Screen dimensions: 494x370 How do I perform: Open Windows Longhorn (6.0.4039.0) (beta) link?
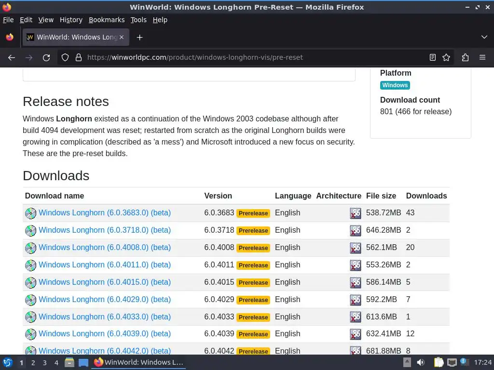pyautogui.click(x=105, y=333)
